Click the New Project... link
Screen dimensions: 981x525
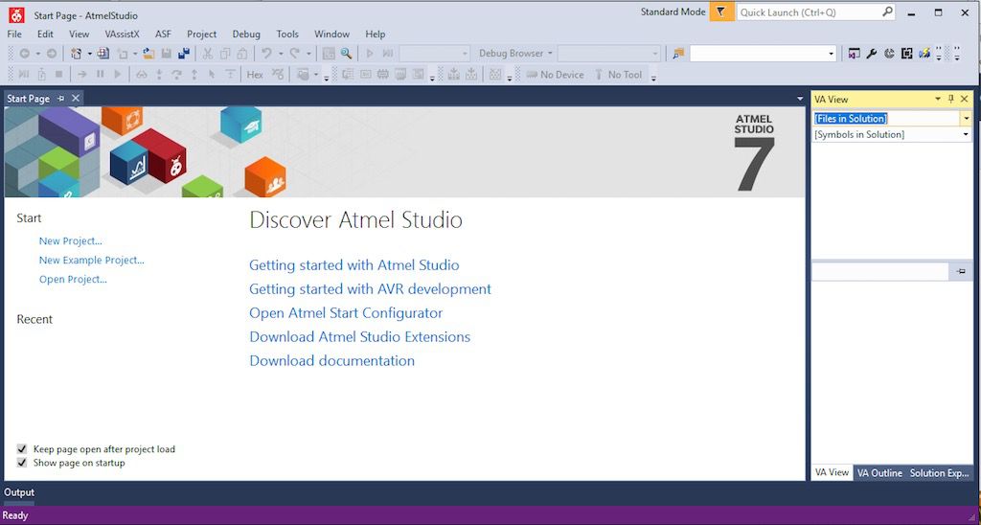(71, 240)
